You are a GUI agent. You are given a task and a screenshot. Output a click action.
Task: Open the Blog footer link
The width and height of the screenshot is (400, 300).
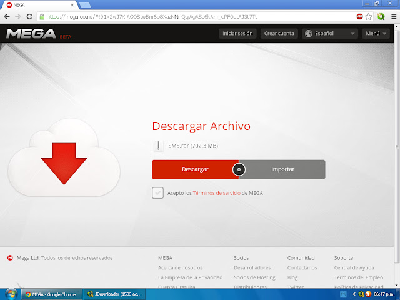(292, 277)
